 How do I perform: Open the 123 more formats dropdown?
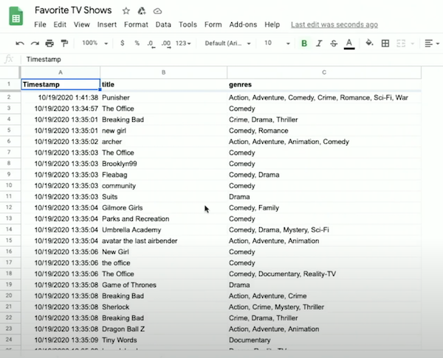pos(183,44)
